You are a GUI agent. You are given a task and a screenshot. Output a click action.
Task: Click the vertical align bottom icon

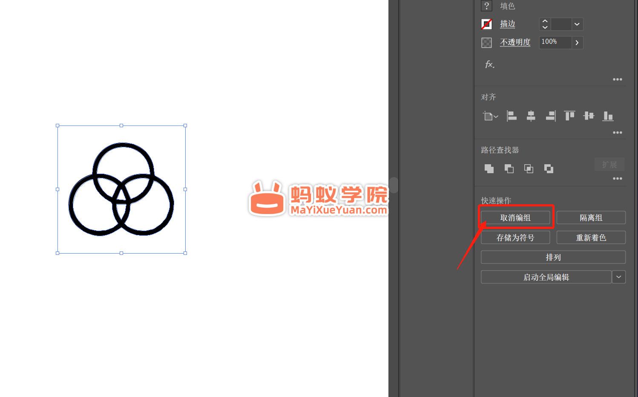[608, 116]
